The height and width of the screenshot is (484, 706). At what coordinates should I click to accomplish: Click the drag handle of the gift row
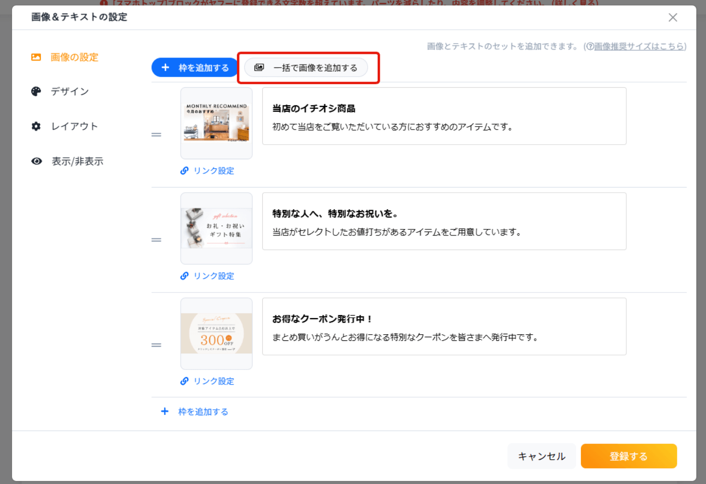coord(156,240)
